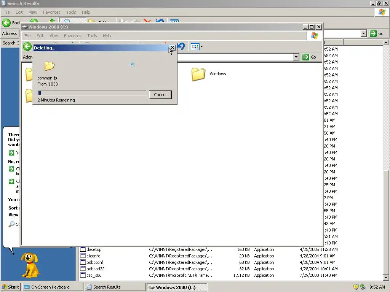Select the odbcconf application icon

click(x=83, y=262)
